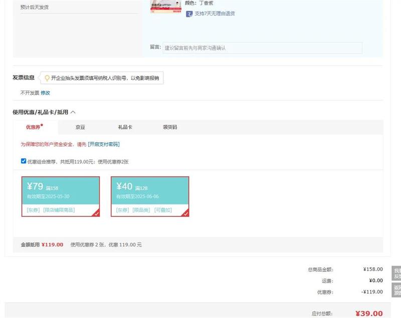
Task: Click the 修改 invoice link
Action: pyautogui.click(x=45, y=93)
